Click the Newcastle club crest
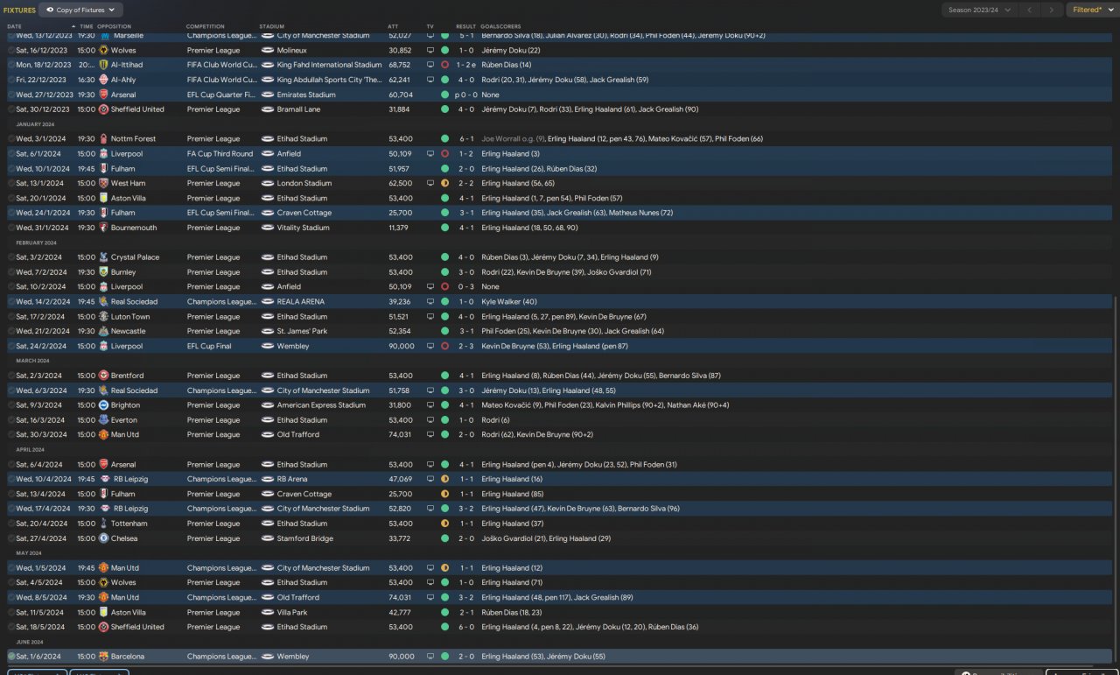This screenshot has height=675, width=1120. [103, 332]
